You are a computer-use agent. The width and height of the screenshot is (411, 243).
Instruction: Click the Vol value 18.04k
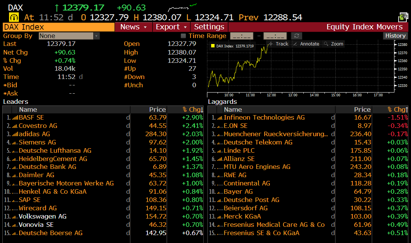[65, 68]
